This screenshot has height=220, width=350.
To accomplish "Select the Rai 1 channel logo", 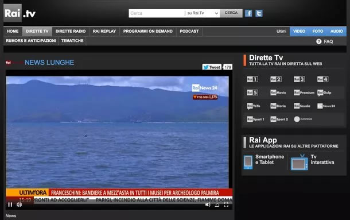I will pyautogui.click(x=252, y=79).
